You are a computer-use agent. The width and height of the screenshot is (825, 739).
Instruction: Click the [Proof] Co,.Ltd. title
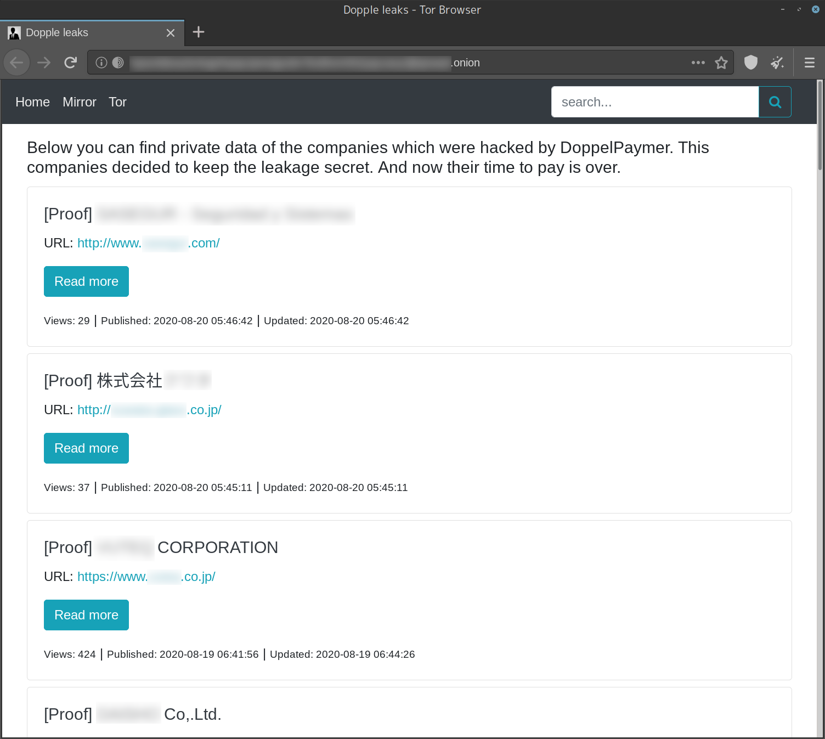(133, 714)
